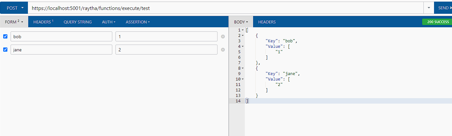Open the response HEADERS tab

point(267,22)
